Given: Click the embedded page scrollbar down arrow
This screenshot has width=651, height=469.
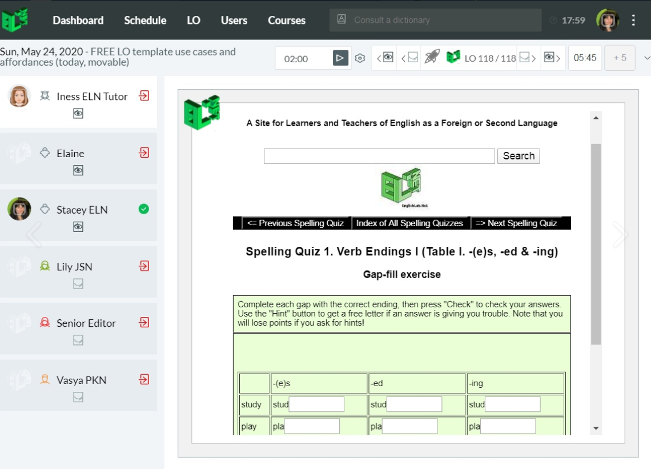Looking at the screenshot, I should [x=596, y=428].
